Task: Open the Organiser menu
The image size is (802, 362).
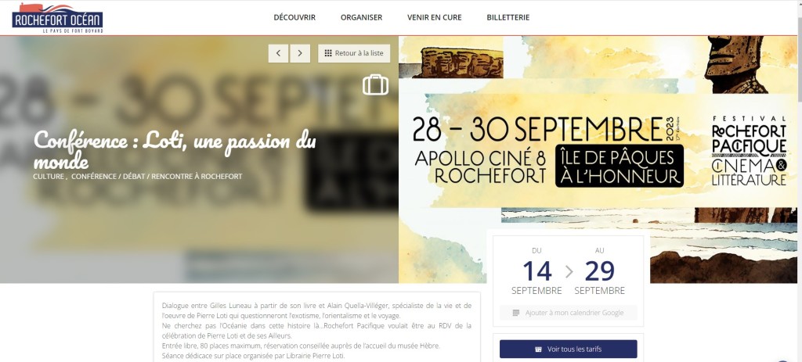Action: (x=361, y=17)
